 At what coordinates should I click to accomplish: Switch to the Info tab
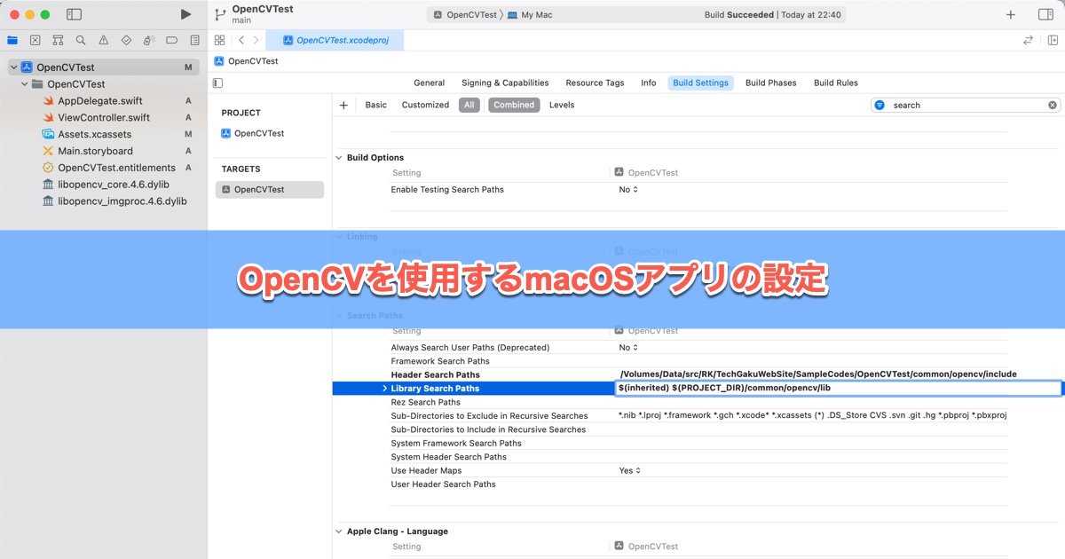coord(649,83)
